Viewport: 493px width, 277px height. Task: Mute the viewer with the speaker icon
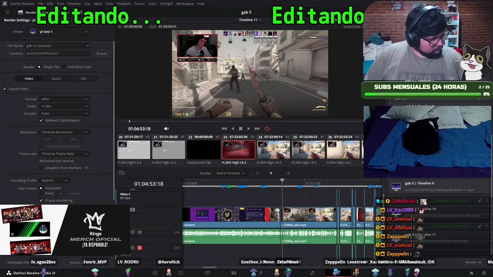pos(166,128)
